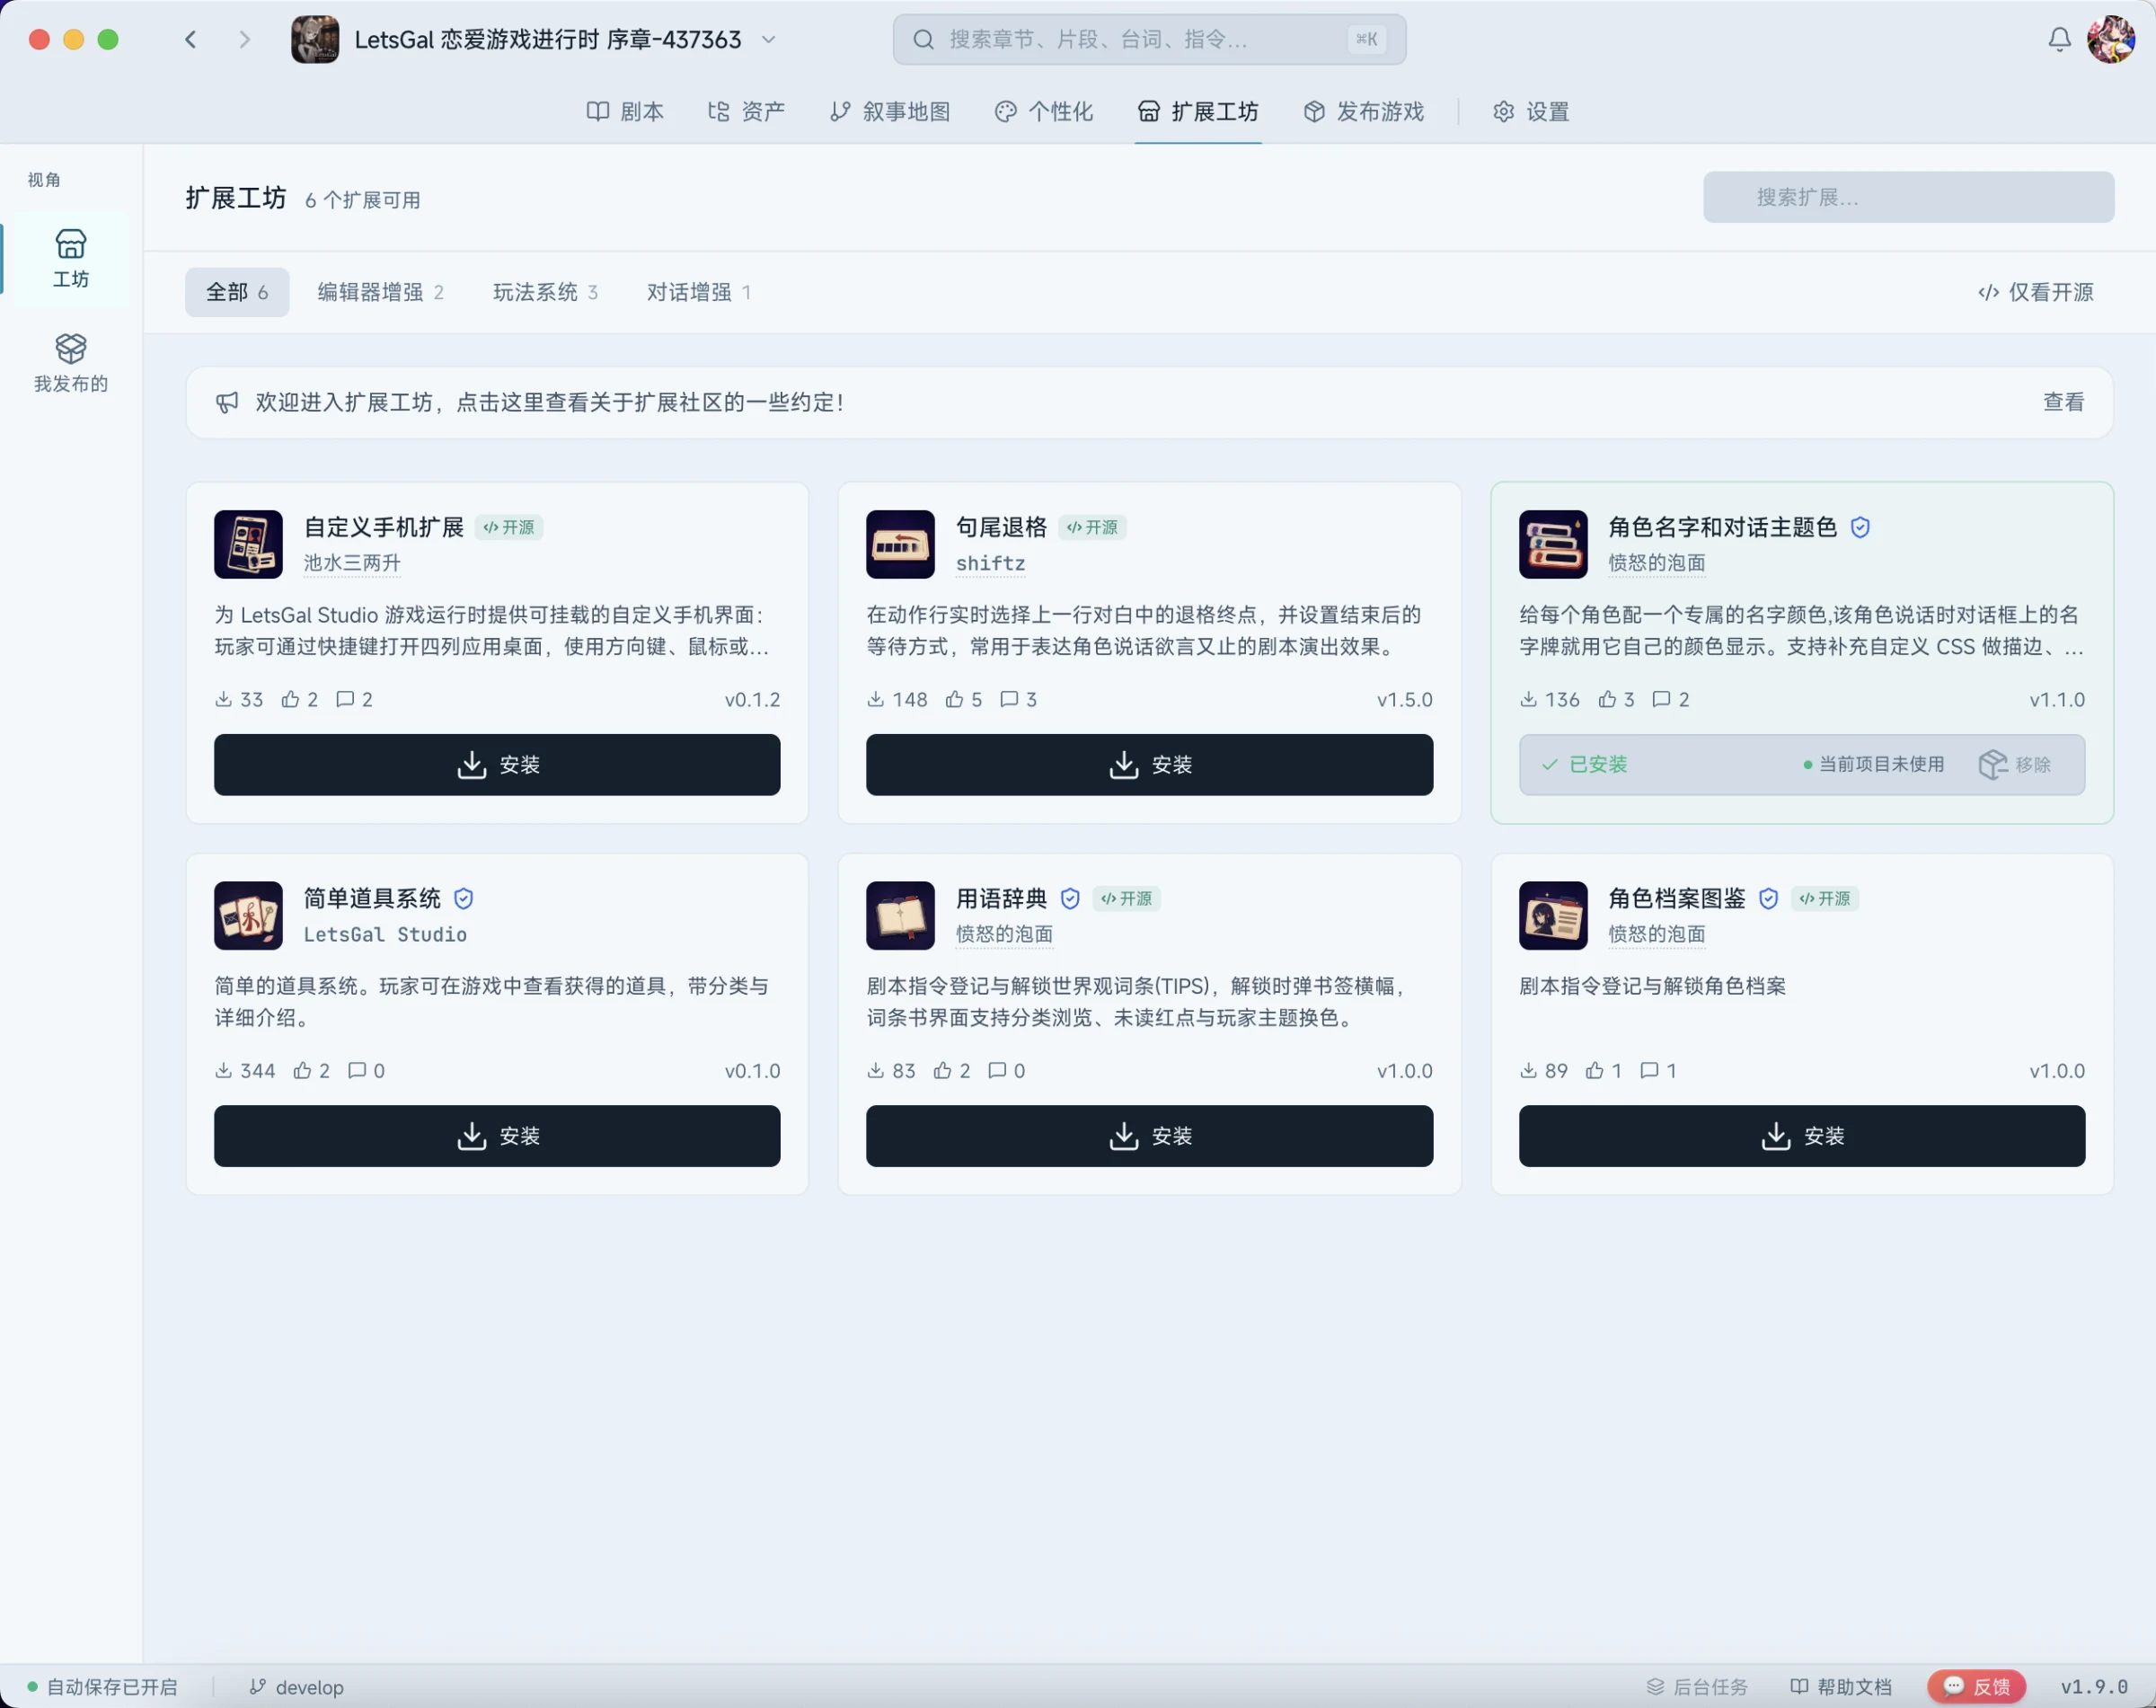This screenshot has height=1708, width=2156.
Task: Click the v1.9.0 version label
Action: 2094,1687
